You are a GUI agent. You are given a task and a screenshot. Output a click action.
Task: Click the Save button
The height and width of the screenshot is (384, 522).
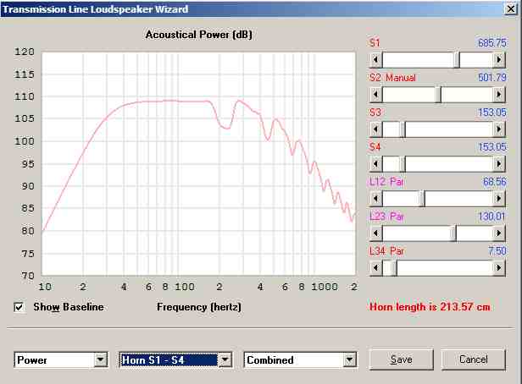402,359
